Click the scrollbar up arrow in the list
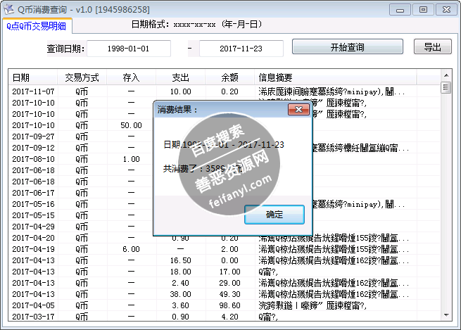This screenshot has height=330, width=461. [x=446, y=77]
